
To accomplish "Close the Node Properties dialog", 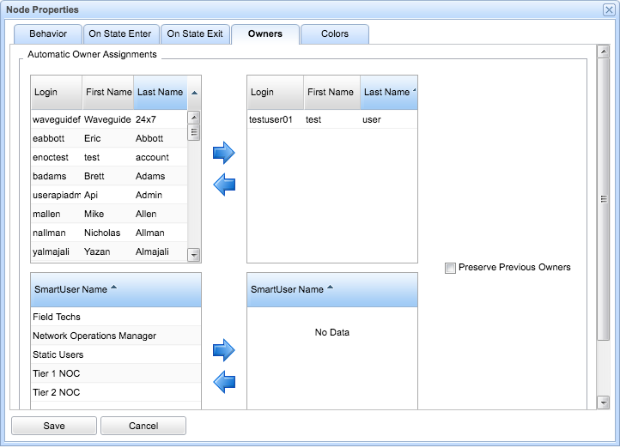I will click(x=609, y=9).
